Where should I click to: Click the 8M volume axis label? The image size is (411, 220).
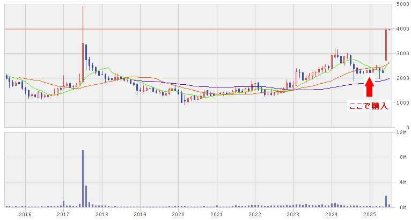[x=403, y=157]
